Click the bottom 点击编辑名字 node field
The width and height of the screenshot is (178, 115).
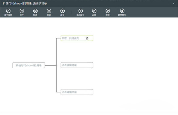77,92
